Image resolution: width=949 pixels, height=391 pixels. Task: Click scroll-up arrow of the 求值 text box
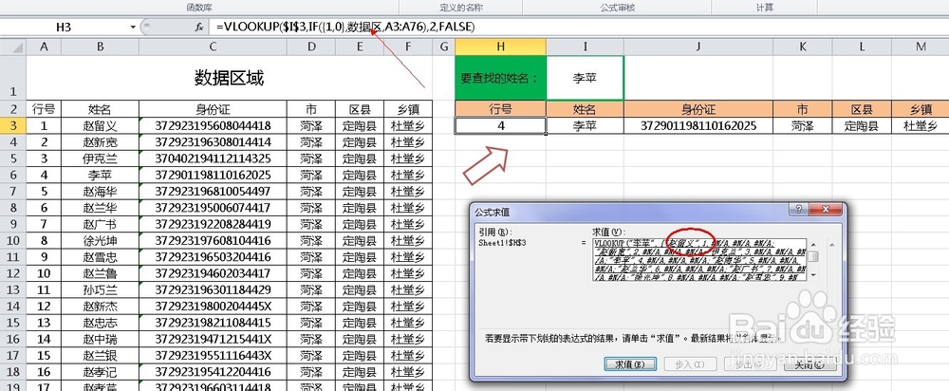(813, 244)
